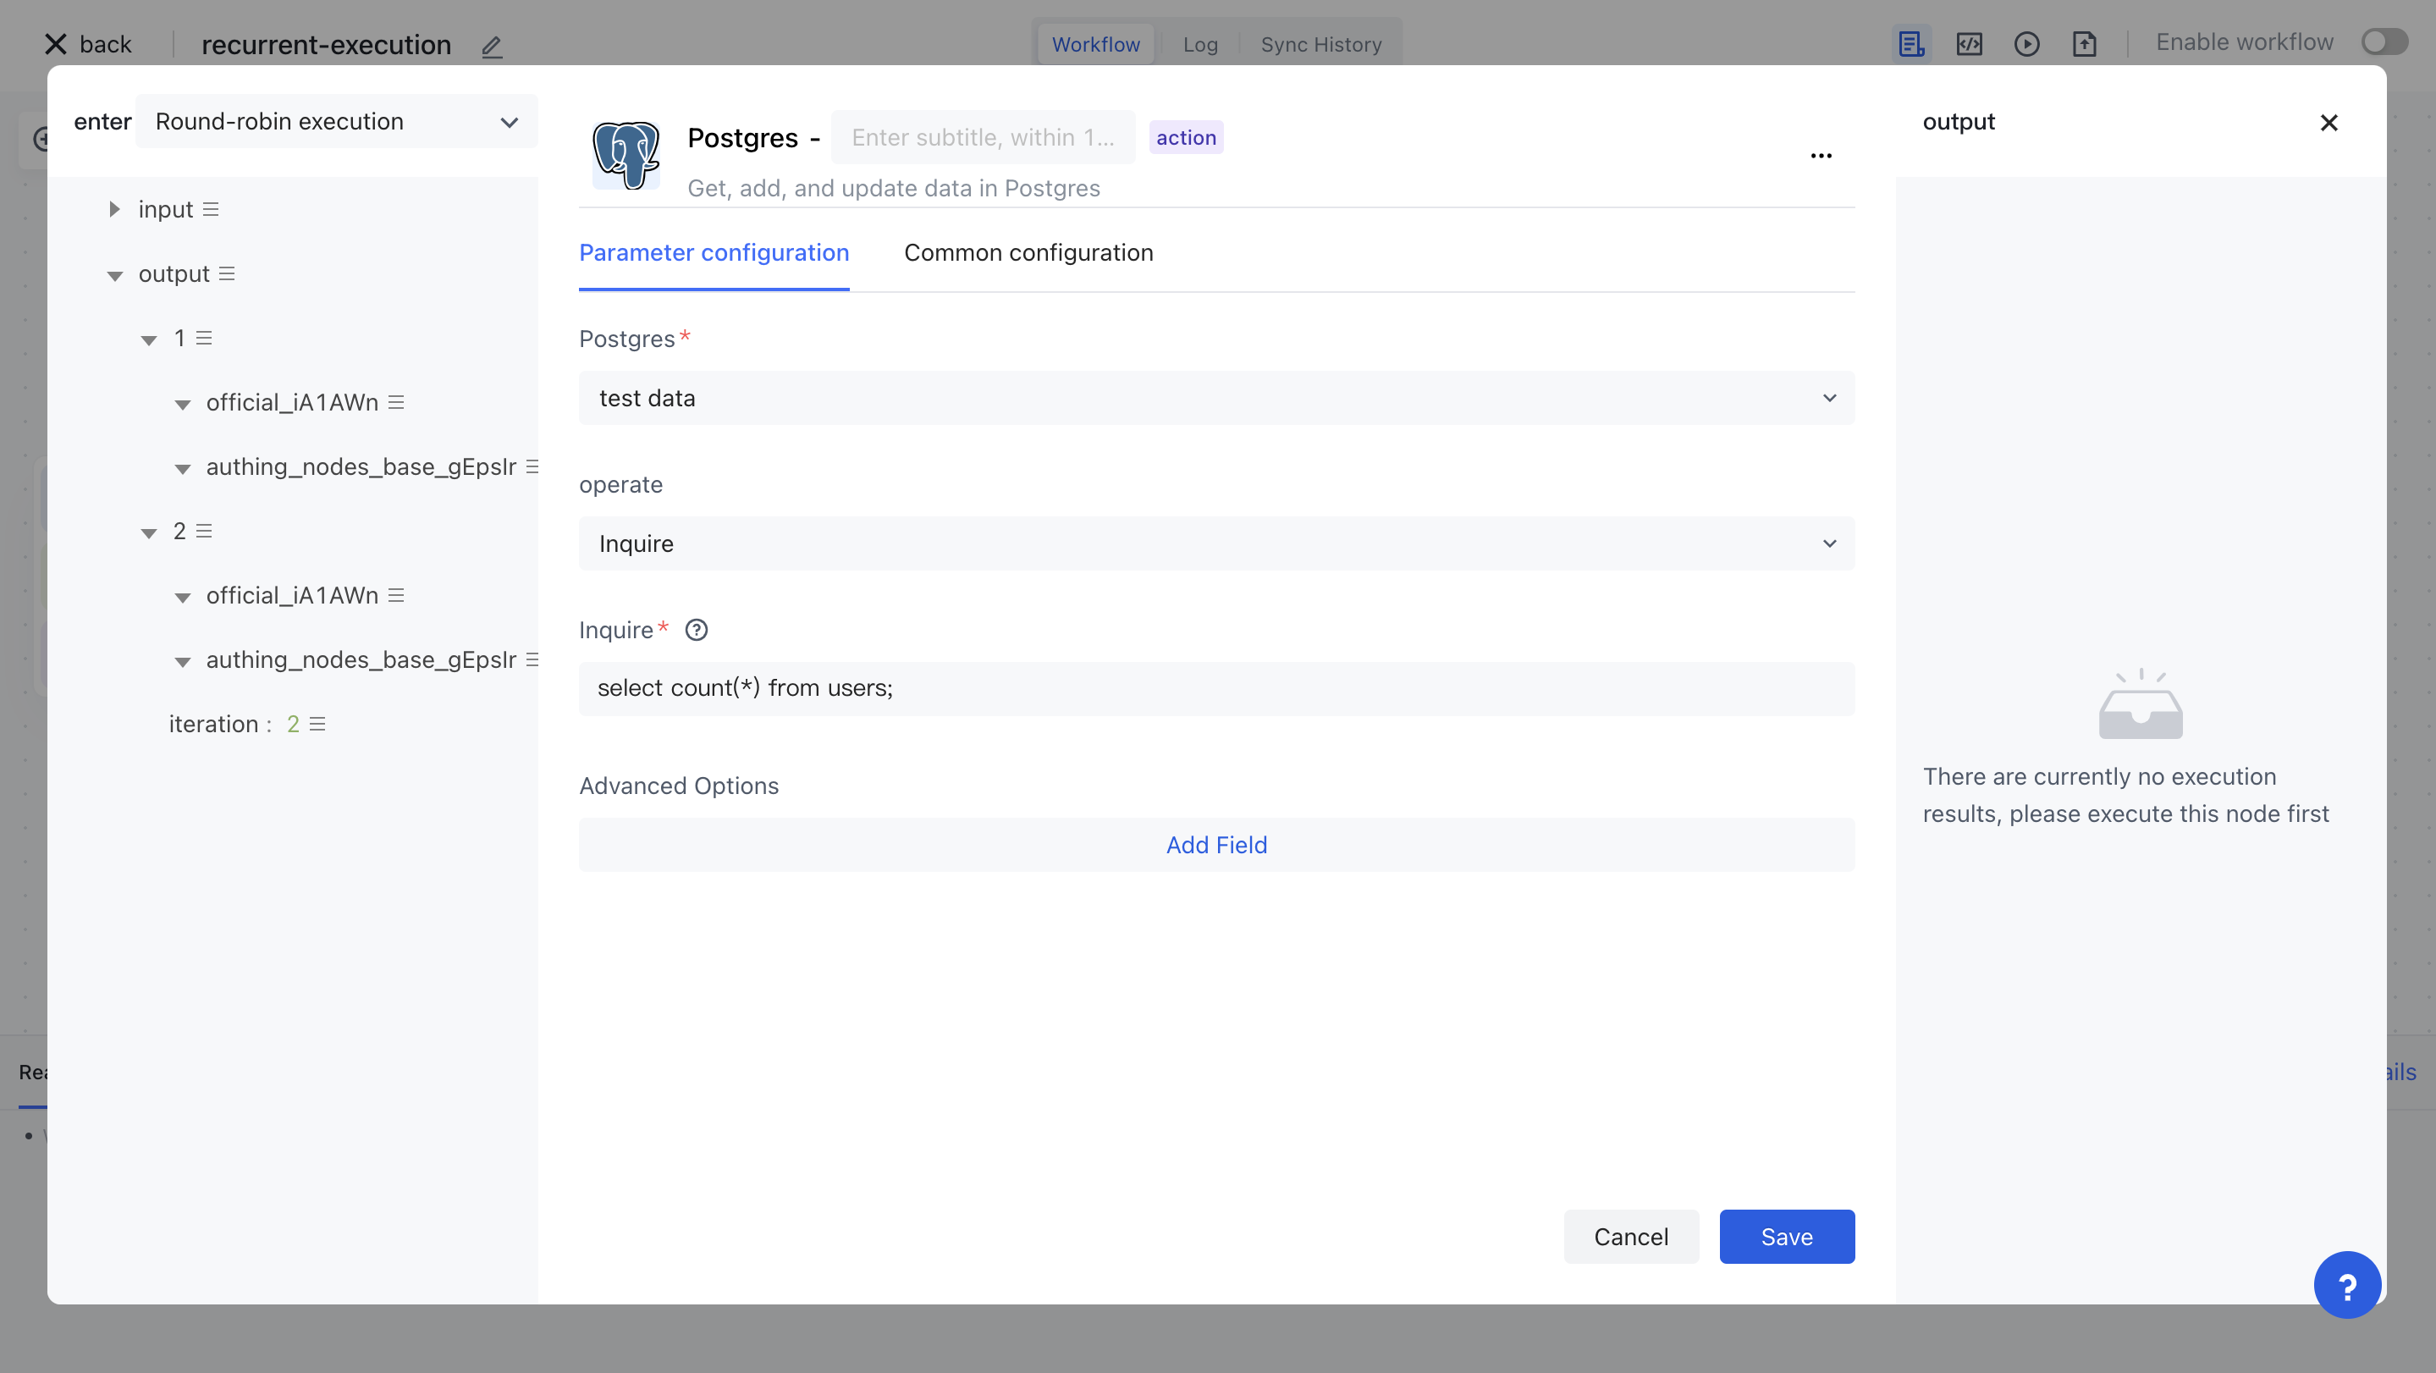Switch to Common configuration tab
This screenshot has height=1373, width=2436.
tap(1028, 252)
